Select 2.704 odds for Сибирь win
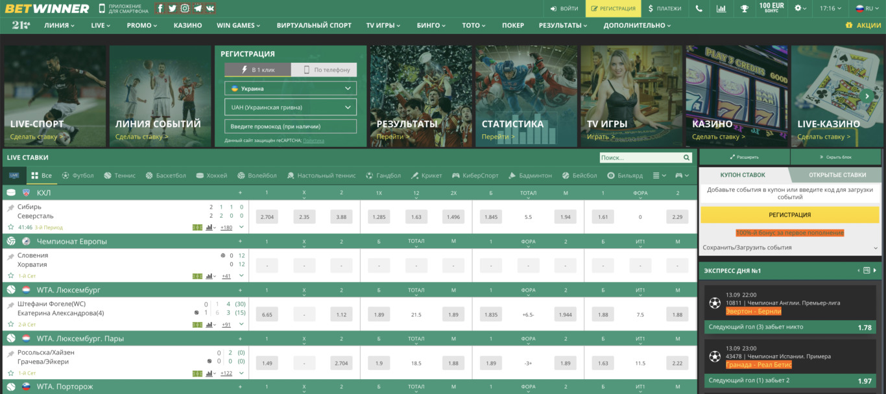The width and height of the screenshot is (886, 394). coord(267,217)
